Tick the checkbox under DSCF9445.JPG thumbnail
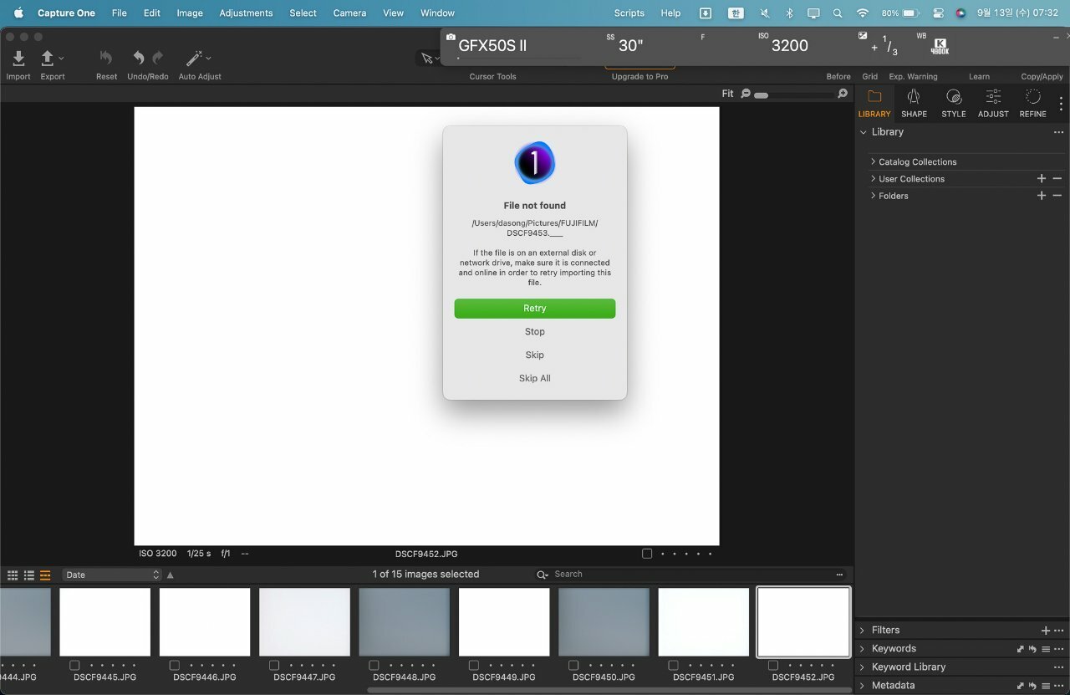Image resolution: width=1070 pixels, height=695 pixels. (x=75, y=666)
